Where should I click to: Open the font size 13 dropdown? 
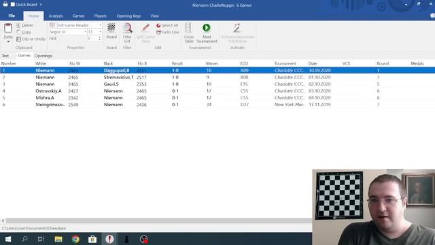coord(100,32)
